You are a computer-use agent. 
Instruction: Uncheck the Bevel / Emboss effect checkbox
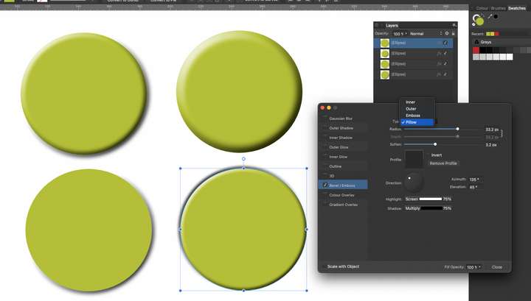coord(325,185)
